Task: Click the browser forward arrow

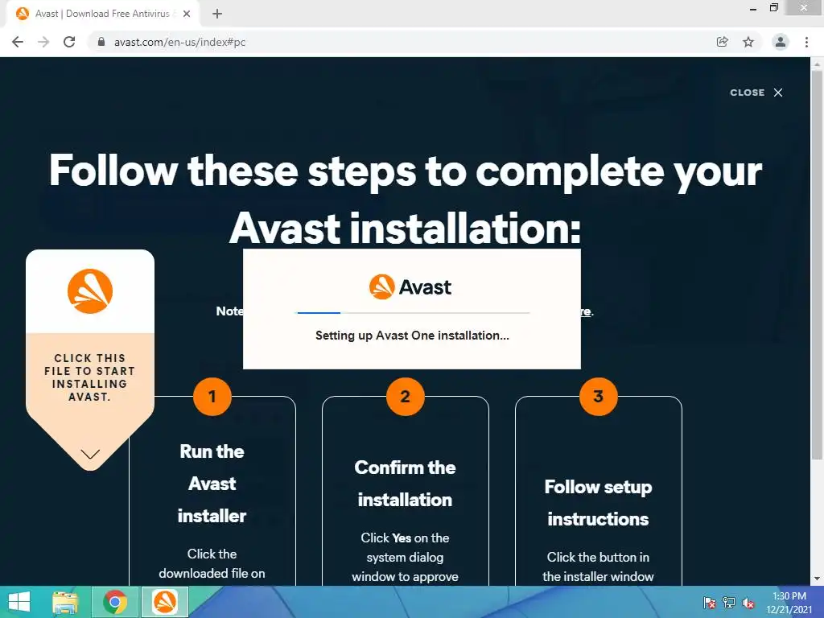Action: tap(43, 42)
